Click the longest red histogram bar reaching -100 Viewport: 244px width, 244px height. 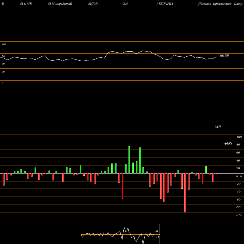185,193
